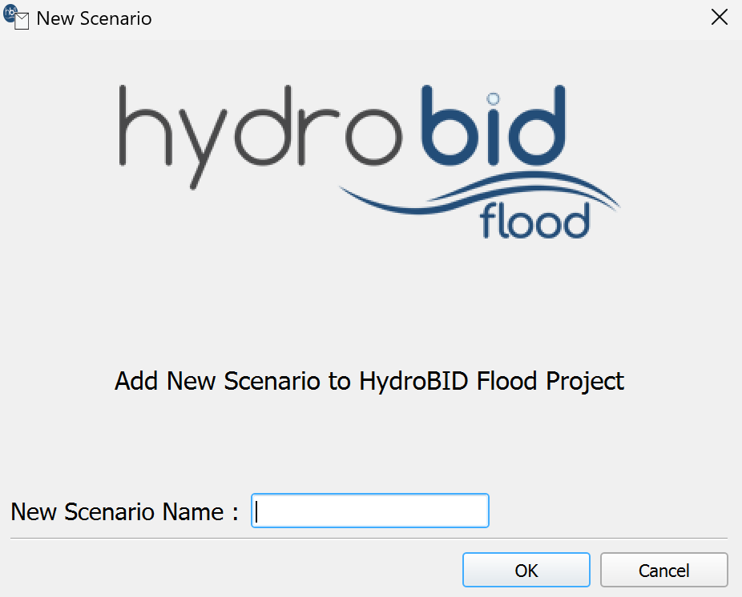Click the word "HydroBID" in the heading

(414, 381)
